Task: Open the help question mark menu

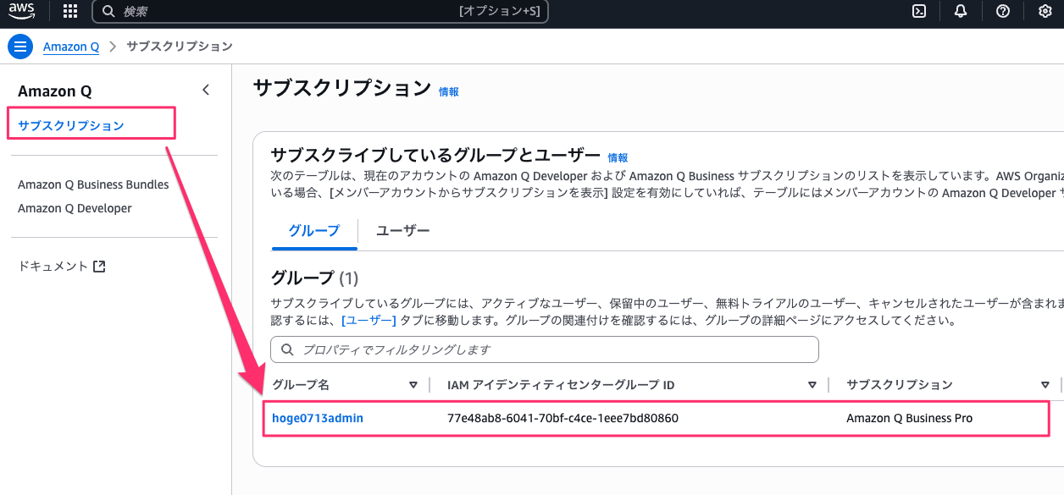Action: click(1003, 12)
